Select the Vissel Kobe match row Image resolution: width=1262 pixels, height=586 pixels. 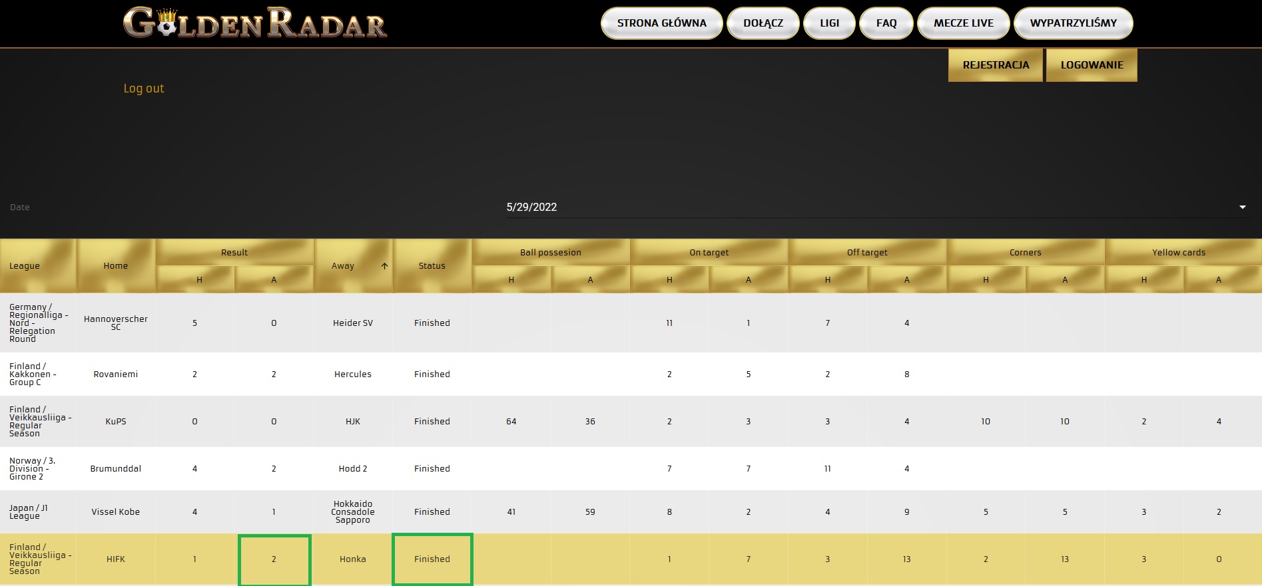pos(631,512)
